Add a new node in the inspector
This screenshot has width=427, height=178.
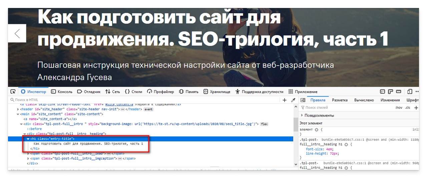click(x=285, y=100)
